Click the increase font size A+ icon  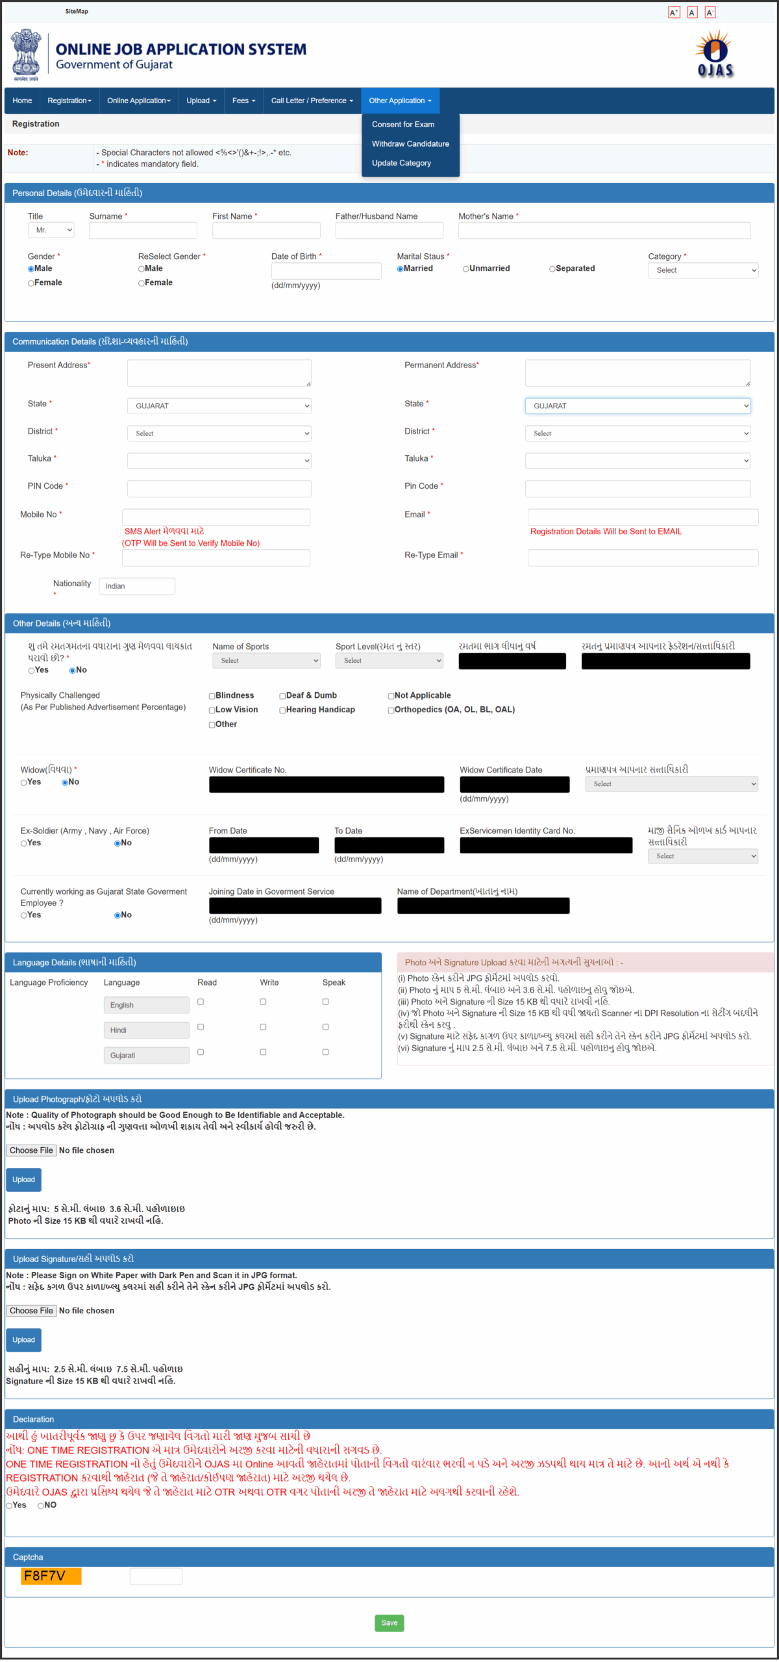click(674, 12)
